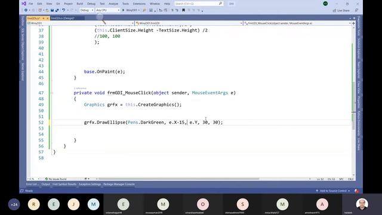Screen dimensions: 382x215
Task: Click the notifications icon in status bar
Action: point(356,191)
